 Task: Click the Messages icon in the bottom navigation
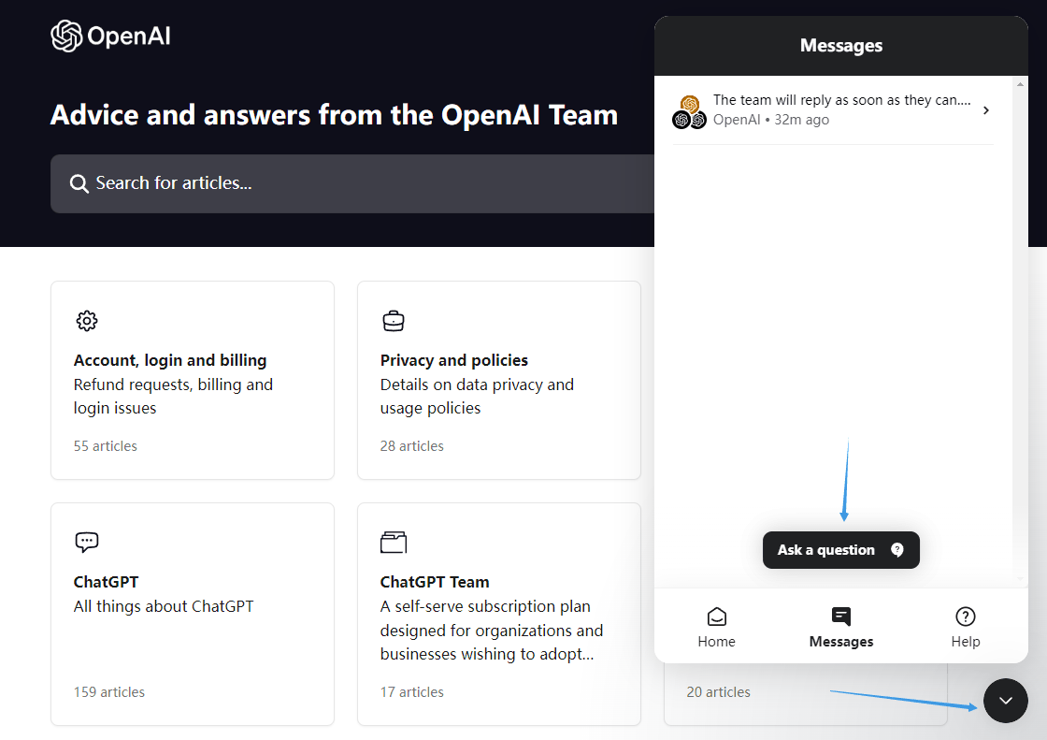point(840,616)
